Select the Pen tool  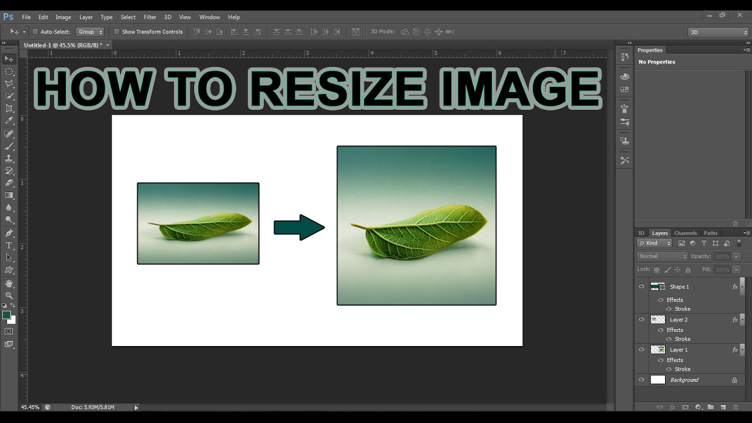9,233
